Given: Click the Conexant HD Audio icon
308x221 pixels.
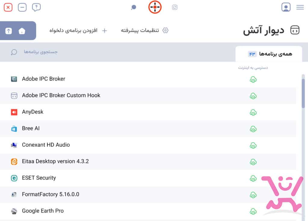Looking at the screenshot, I should coord(14,145).
